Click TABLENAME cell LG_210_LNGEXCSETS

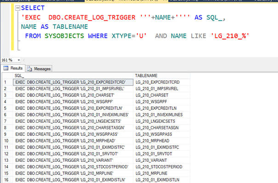(x=162, y=121)
